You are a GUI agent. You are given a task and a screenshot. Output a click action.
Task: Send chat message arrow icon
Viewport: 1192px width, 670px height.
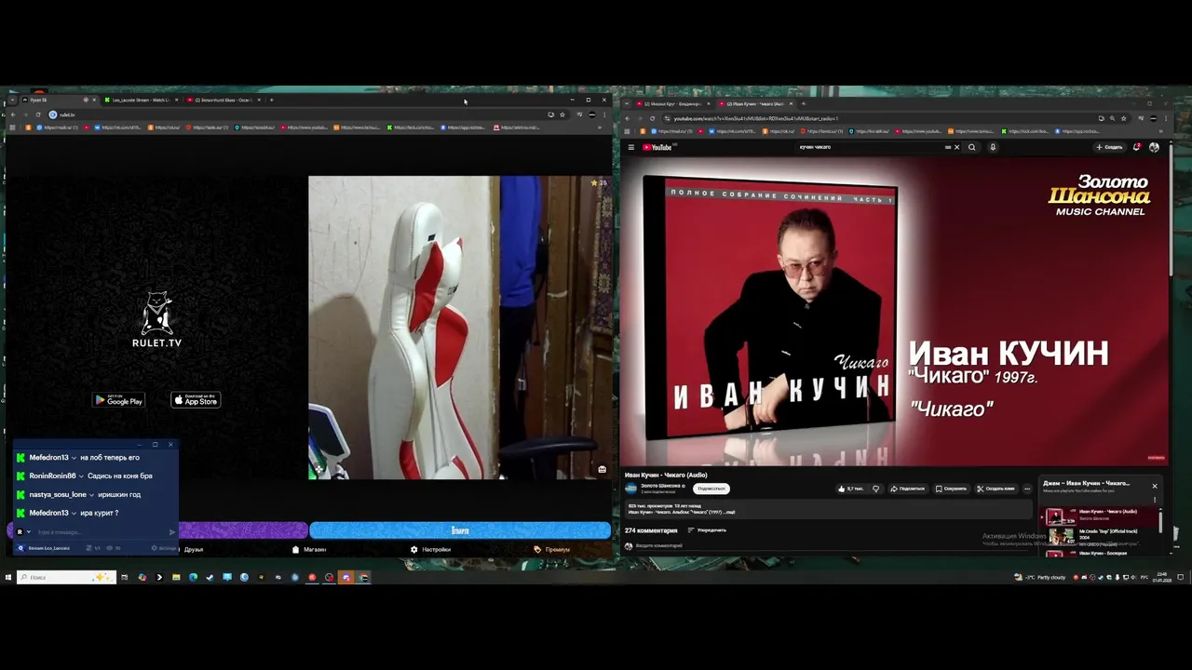(172, 532)
